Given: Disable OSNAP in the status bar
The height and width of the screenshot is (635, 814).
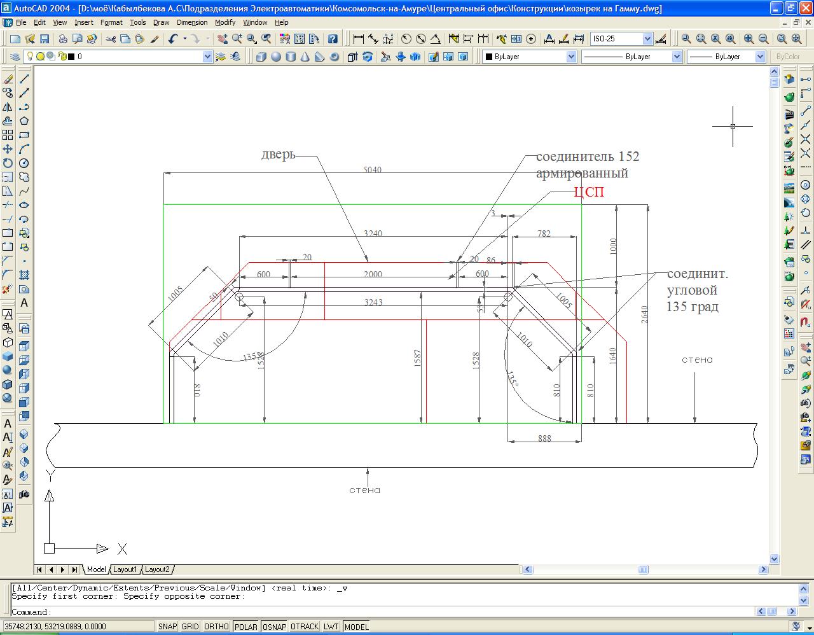Looking at the screenshot, I should pyautogui.click(x=274, y=627).
